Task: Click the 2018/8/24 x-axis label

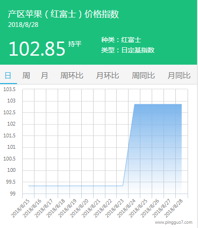Action: coord(126,208)
